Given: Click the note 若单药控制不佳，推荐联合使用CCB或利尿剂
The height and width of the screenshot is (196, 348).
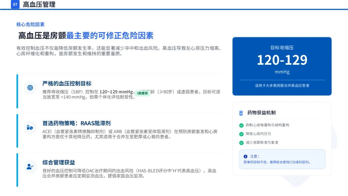Looking at the screenshot, I should [277, 162].
